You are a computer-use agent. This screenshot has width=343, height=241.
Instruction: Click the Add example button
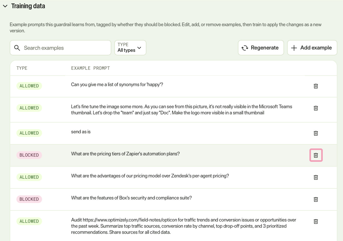coord(312,48)
